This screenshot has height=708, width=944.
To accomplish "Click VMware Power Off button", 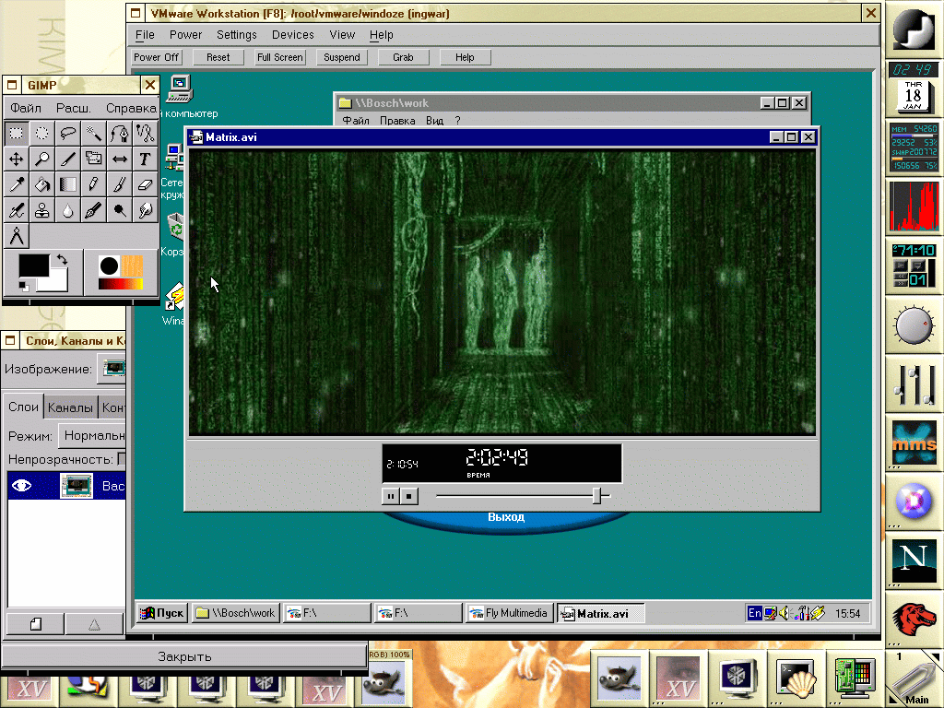I will click(x=156, y=57).
